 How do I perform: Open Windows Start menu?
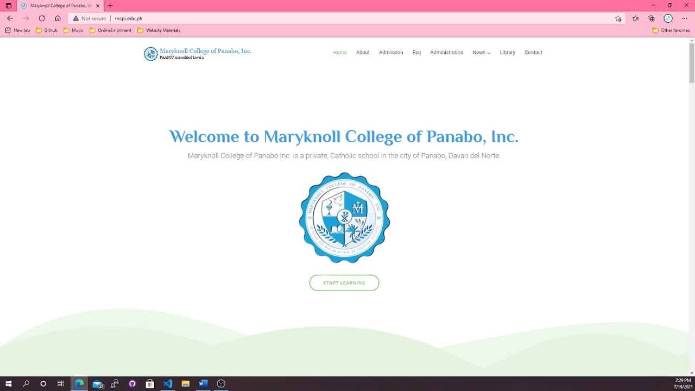[9, 383]
